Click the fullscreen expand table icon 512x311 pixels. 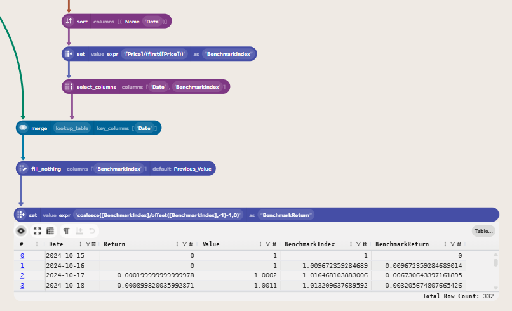click(37, 231)
